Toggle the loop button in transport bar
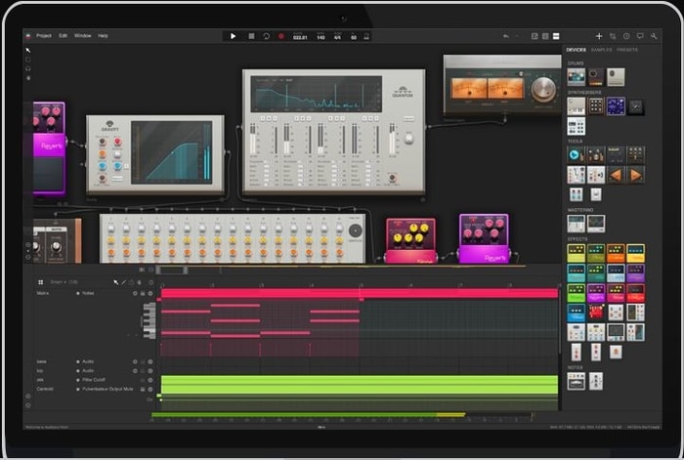Image resolution: width=684 pixels, height=460 pixels. coord(266,36)
